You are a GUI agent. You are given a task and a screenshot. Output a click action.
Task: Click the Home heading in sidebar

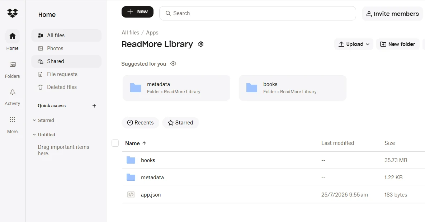[47, 15]
